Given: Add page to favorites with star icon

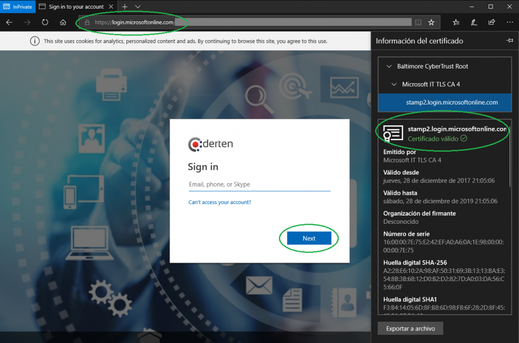Looking at the screenshot, I should pyautogui.click(x=431, y=22).
